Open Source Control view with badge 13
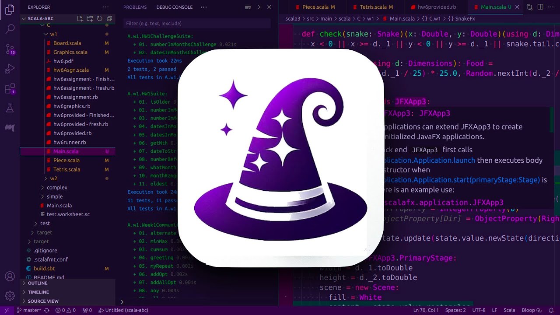 (10, 49)
